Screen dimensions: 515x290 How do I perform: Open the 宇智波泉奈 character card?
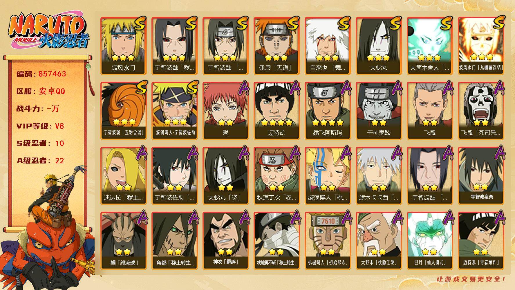pos(481,176)
